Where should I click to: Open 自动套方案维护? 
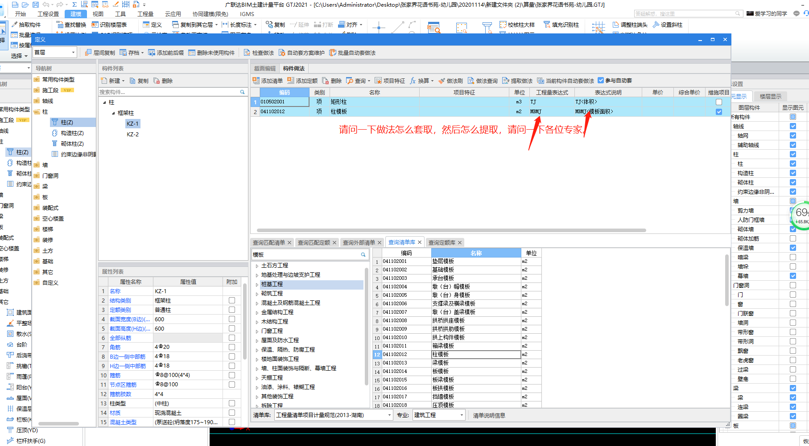coord(301,53)
